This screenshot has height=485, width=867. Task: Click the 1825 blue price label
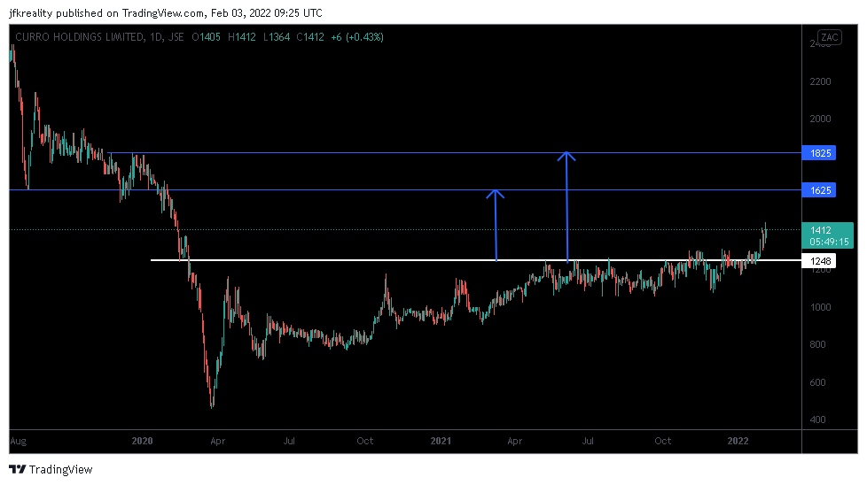[x=819, y=153]
